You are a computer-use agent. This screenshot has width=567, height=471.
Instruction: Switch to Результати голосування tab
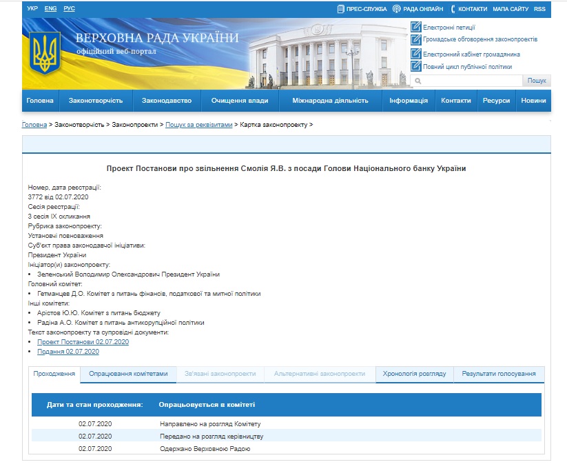pyautogui.click(x=499, y=374)
